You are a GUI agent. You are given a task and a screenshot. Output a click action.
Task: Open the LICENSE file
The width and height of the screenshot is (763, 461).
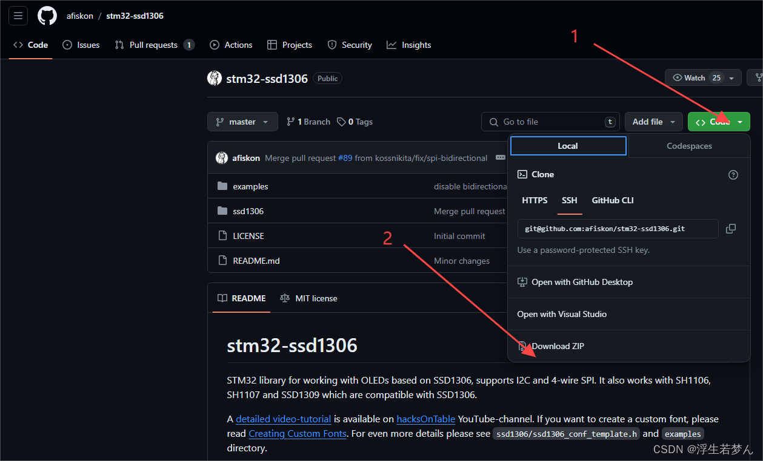point(248,236)
